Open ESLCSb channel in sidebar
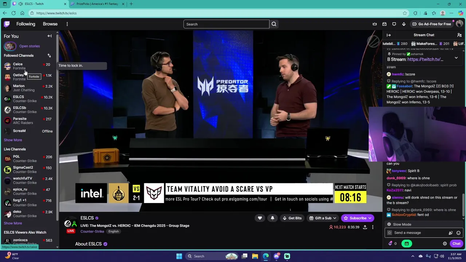This screenshot has height=262, width=466. click(28, 110)
